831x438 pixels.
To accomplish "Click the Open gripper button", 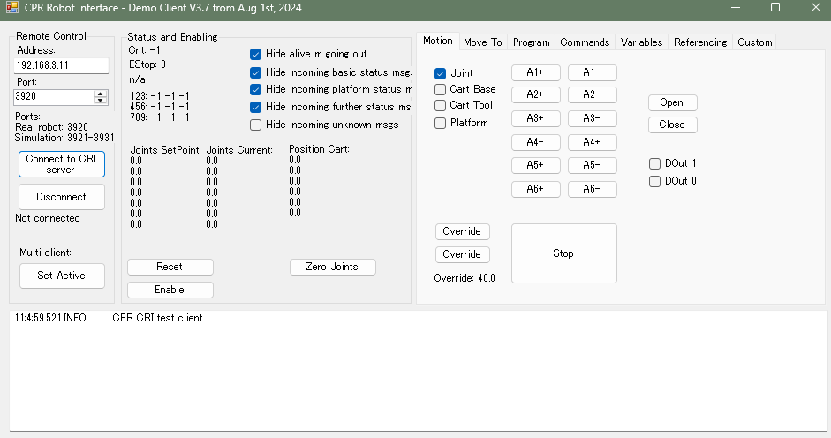I will click(671, 102).
